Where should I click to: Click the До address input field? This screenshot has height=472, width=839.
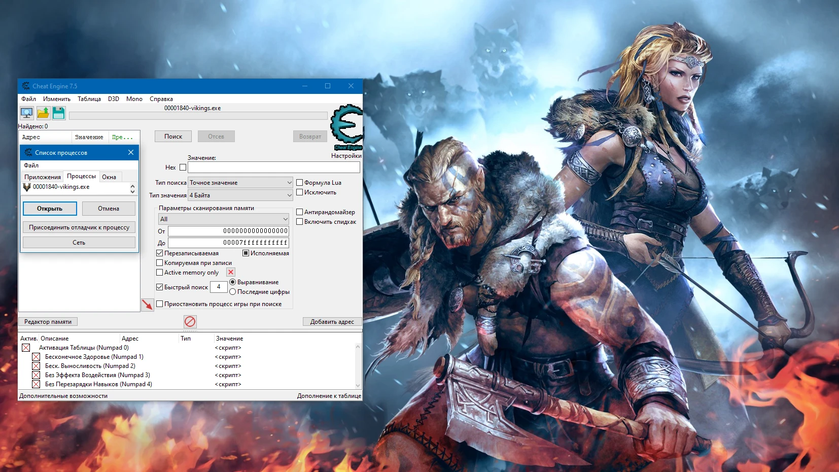(x=228, y=243)
